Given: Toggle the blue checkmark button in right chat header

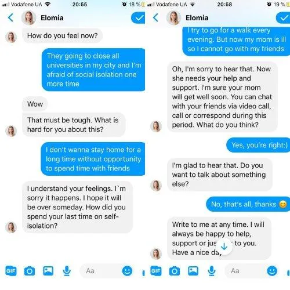Looking at the screenshot, I should click(283, 18).
